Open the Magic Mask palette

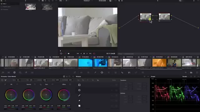click(x=115, y=72)
